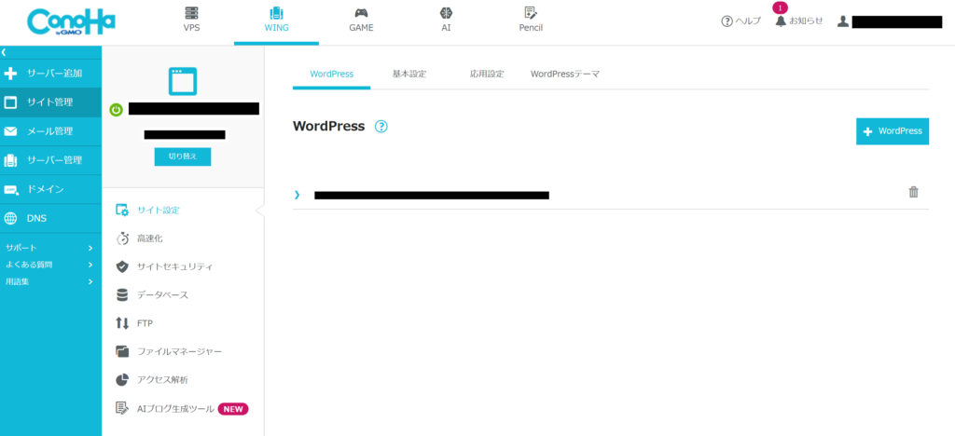Image resolution: width=955 pixels, height=436 pixels.
Task: Open AIブログ生成ツール menu item
Action: click(175, 409)
